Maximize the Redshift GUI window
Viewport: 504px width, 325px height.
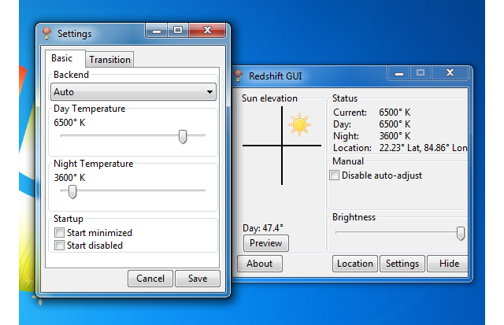[x=420, y=73]
